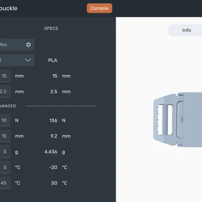This screenshot has width=202, height=202.
Task: Click the 15 mm spec value
Action: click(x=62, y=76)
